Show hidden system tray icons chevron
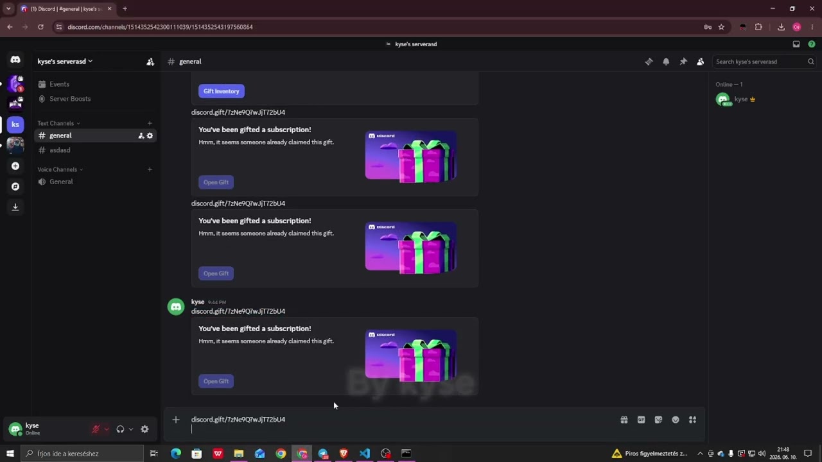The image size is (822, 462). click(700, 454)
